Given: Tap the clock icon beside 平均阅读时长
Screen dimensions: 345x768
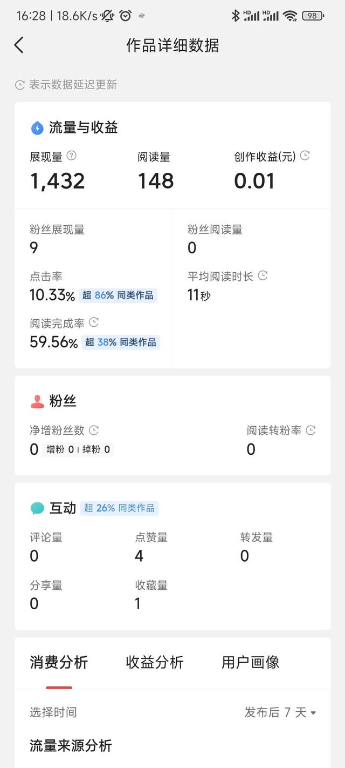Looking at the screenshot, I should 263,275.
